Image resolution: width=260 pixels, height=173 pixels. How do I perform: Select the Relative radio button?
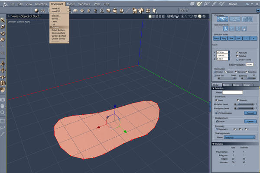click(x=237, y=56)
